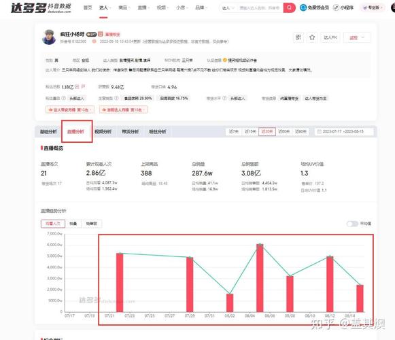Click the Daduoduo logo in the header
This screenshot has width=395, height=340.
point(41,8)
